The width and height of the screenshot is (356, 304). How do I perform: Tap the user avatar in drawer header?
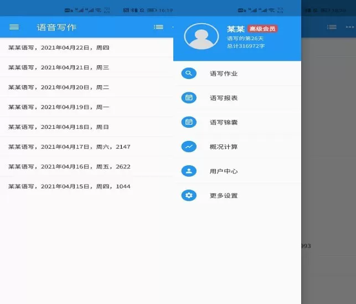click(202, 36)
